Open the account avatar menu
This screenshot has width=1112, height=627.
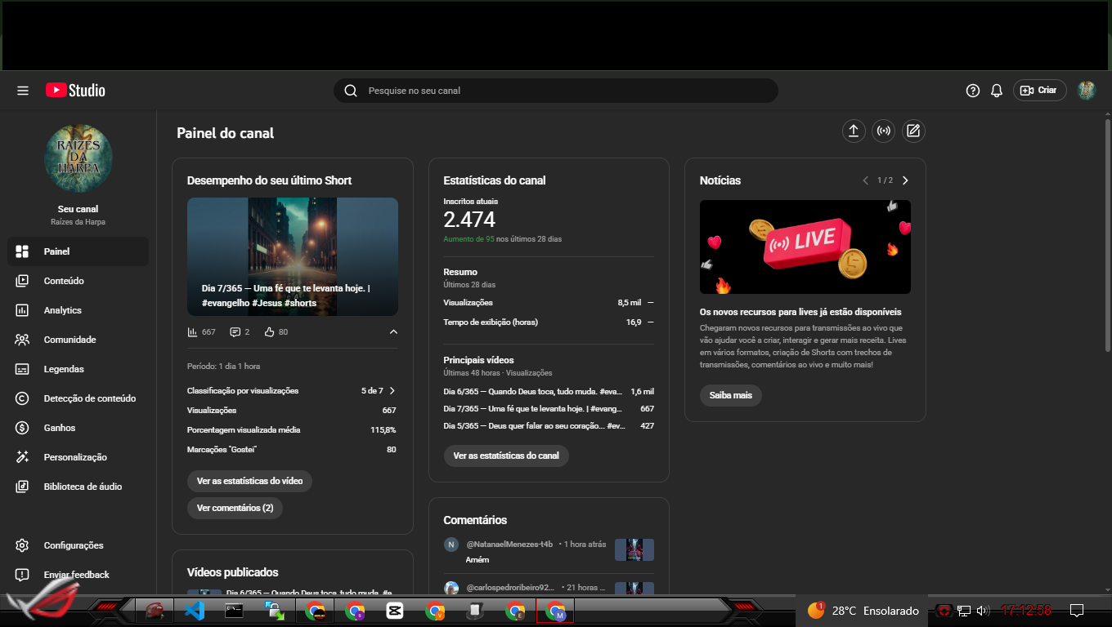click(x=1086, y=91)
